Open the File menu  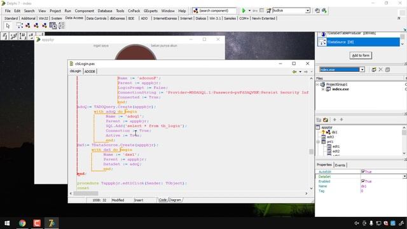(x=8, y=11)
